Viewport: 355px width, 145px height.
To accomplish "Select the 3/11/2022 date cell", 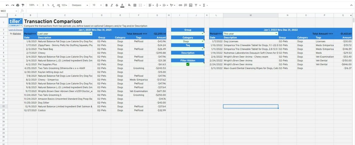I will tap(216, 68).
